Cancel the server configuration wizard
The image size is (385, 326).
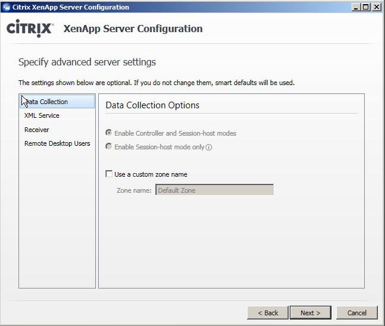356,313
